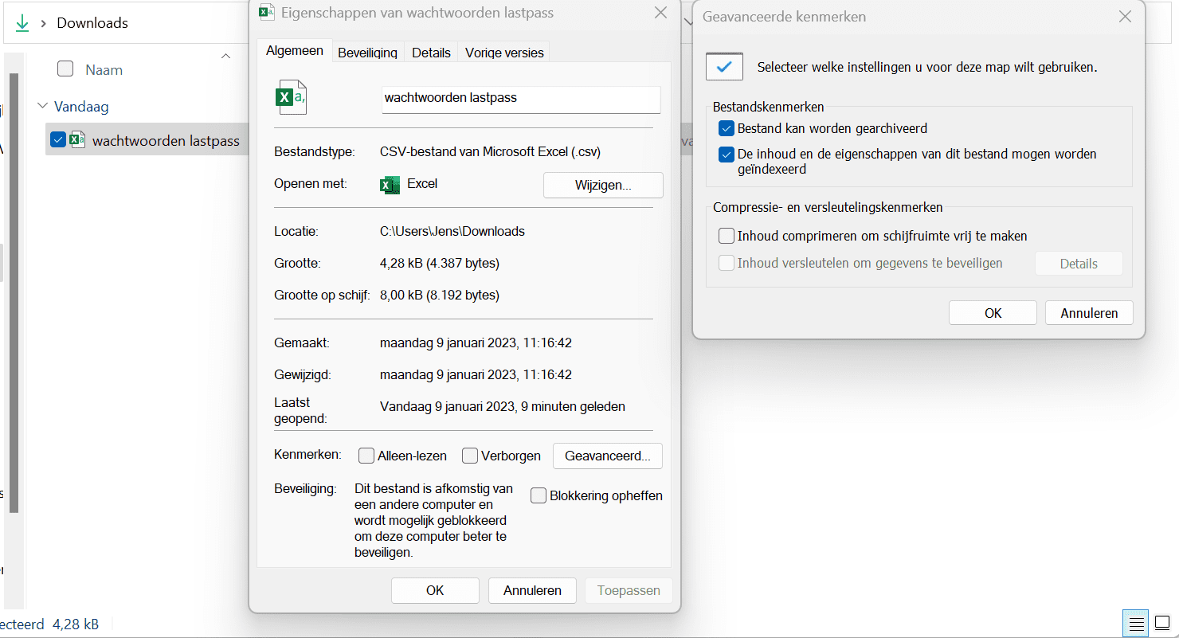Image resolution: width=1179 pixels, height=638 pixels.
Task: Click Annuleren in Geavanceerde kenmerken dialog
Action: tap(1089, 313)
